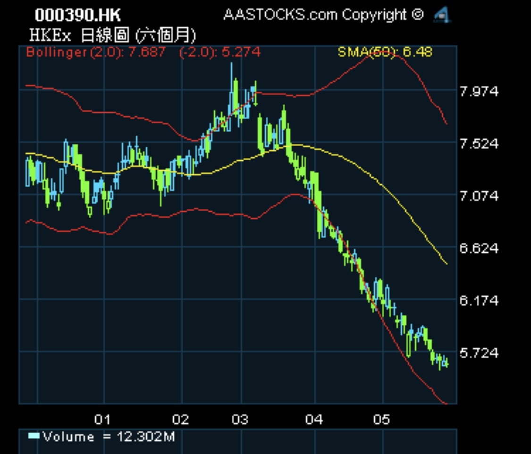Click the 7.074 price axis label
Screen dimensions: 531x454
pos(479,196)
